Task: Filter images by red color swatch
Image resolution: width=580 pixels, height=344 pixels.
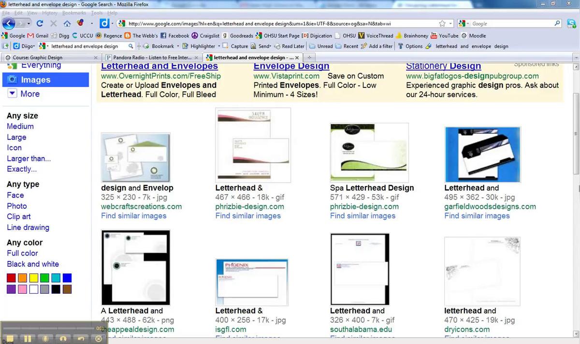Action: [x=11, y=278]
